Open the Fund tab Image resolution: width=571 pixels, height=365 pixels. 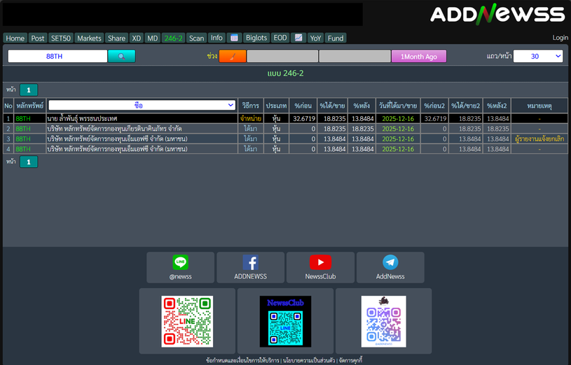(x=336, y=38)
